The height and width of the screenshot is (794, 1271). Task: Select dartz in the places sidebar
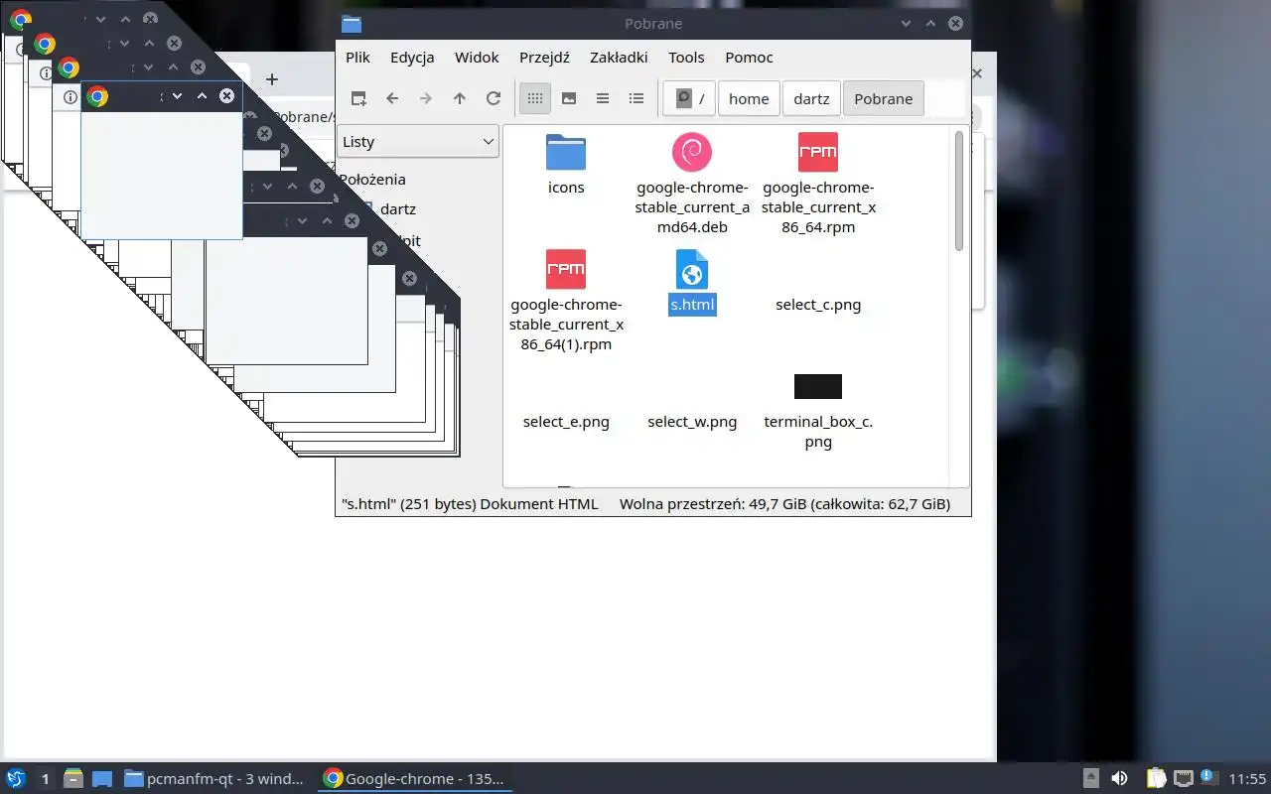397,209
